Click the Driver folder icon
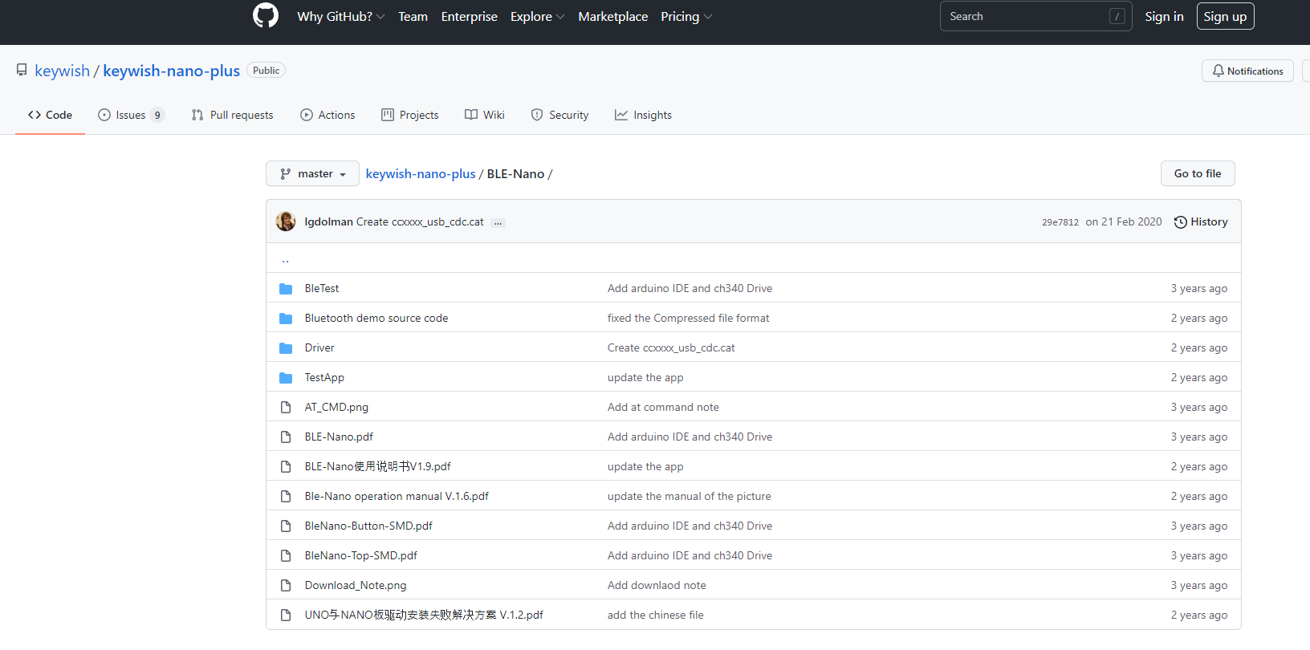The height and width of the screenshot is (650, 1310). [286, 347]
